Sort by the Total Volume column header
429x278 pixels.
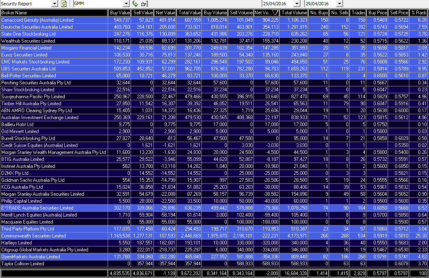[294, 13]
